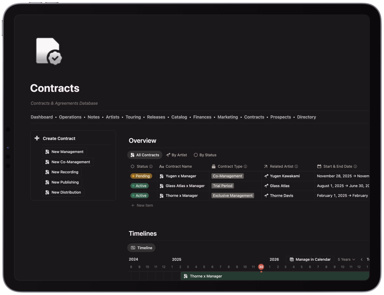This screenshot has width=384, height=295.
Task: Create a New Management contract
Action: [64, 152]
